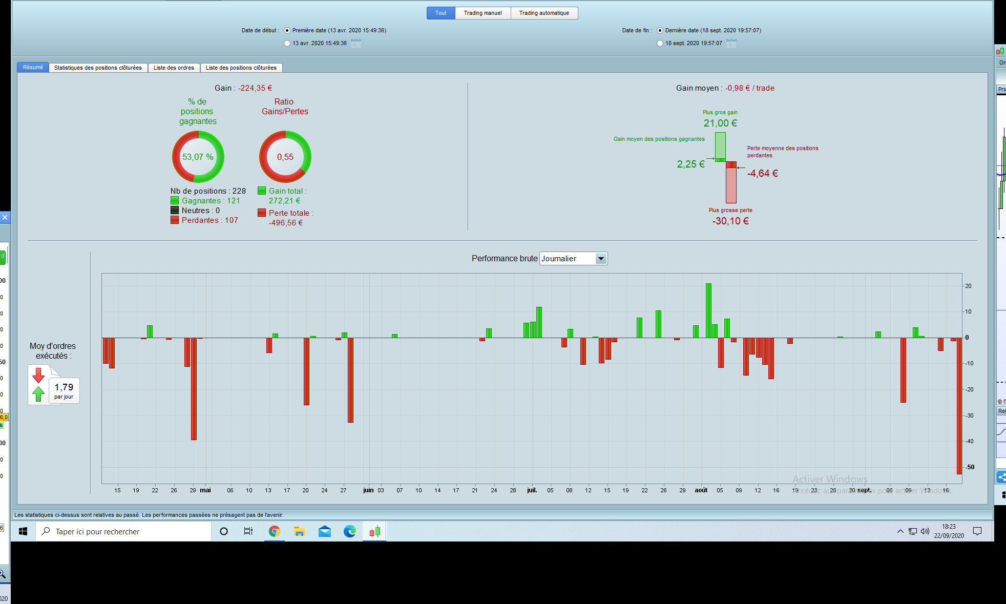Select custom start date radio button
The width and height of the screenshot is (1006, 604).
pos(287,44)
